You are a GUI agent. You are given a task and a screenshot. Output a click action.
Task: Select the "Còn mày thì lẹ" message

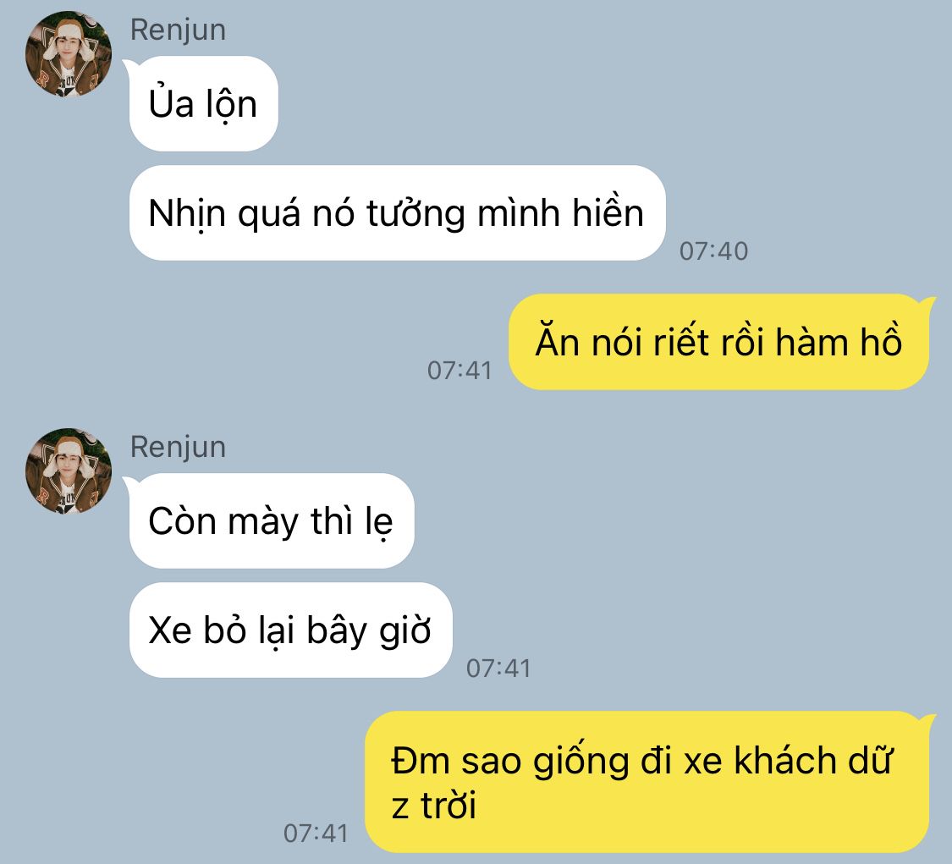click(x=272, y=521)
